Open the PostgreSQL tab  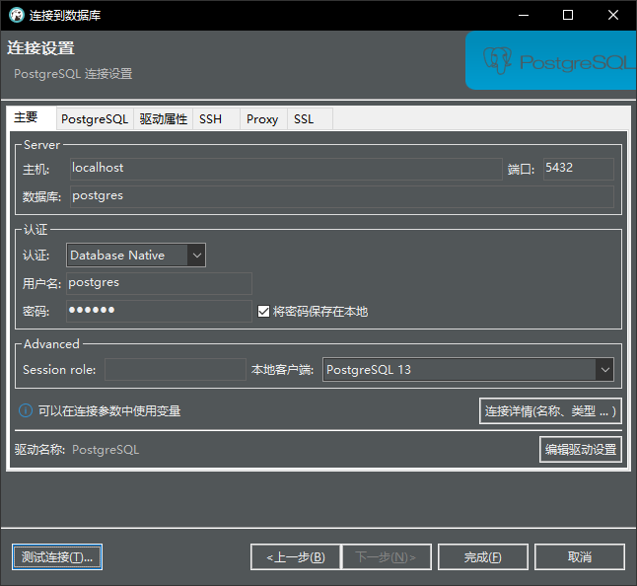click(95, 119)
